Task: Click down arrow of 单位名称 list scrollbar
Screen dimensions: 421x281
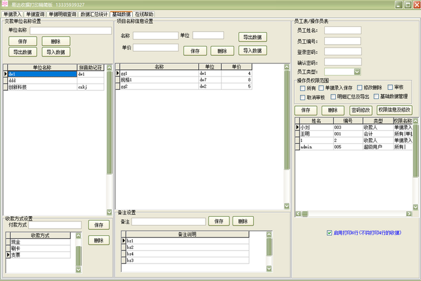Action: 109,212
